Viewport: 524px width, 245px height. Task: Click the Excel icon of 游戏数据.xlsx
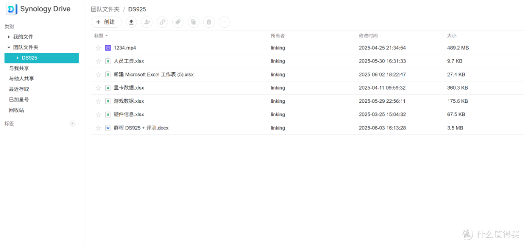tap(108, 101)
